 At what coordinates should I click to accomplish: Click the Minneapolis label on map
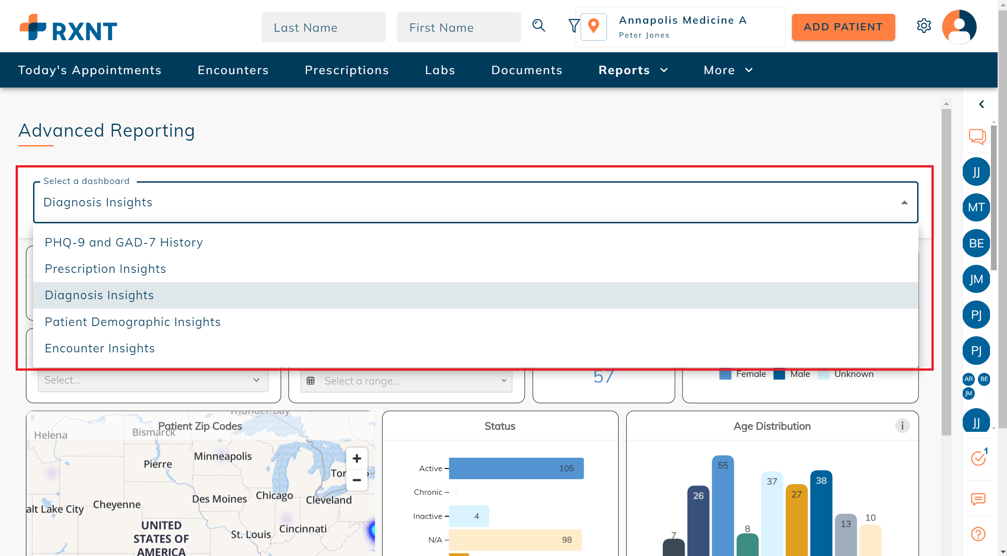223,456
